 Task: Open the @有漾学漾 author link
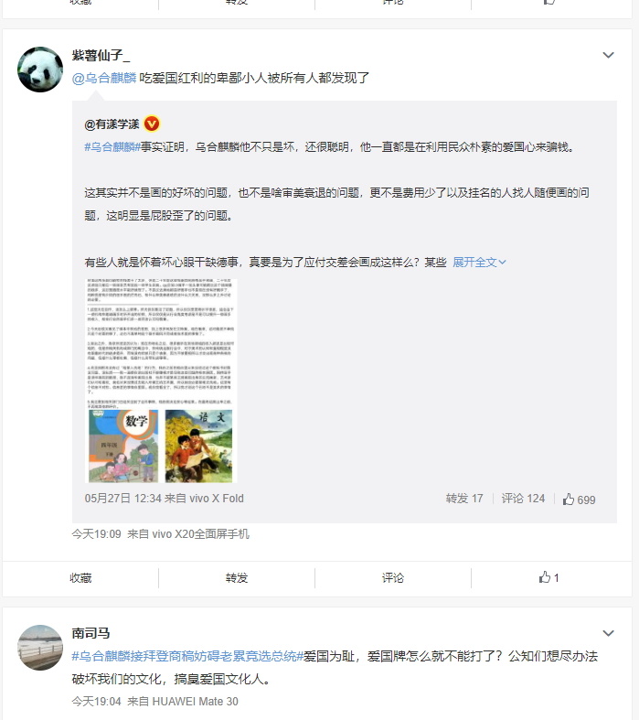[112, 124]
